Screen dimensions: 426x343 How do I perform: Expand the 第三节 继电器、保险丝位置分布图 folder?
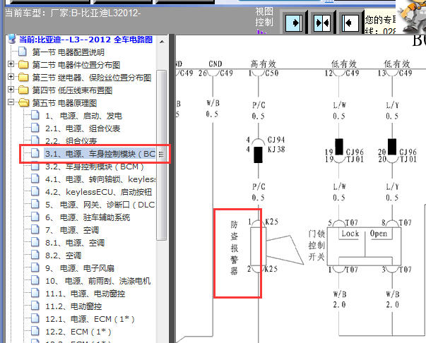coord(11,77)
